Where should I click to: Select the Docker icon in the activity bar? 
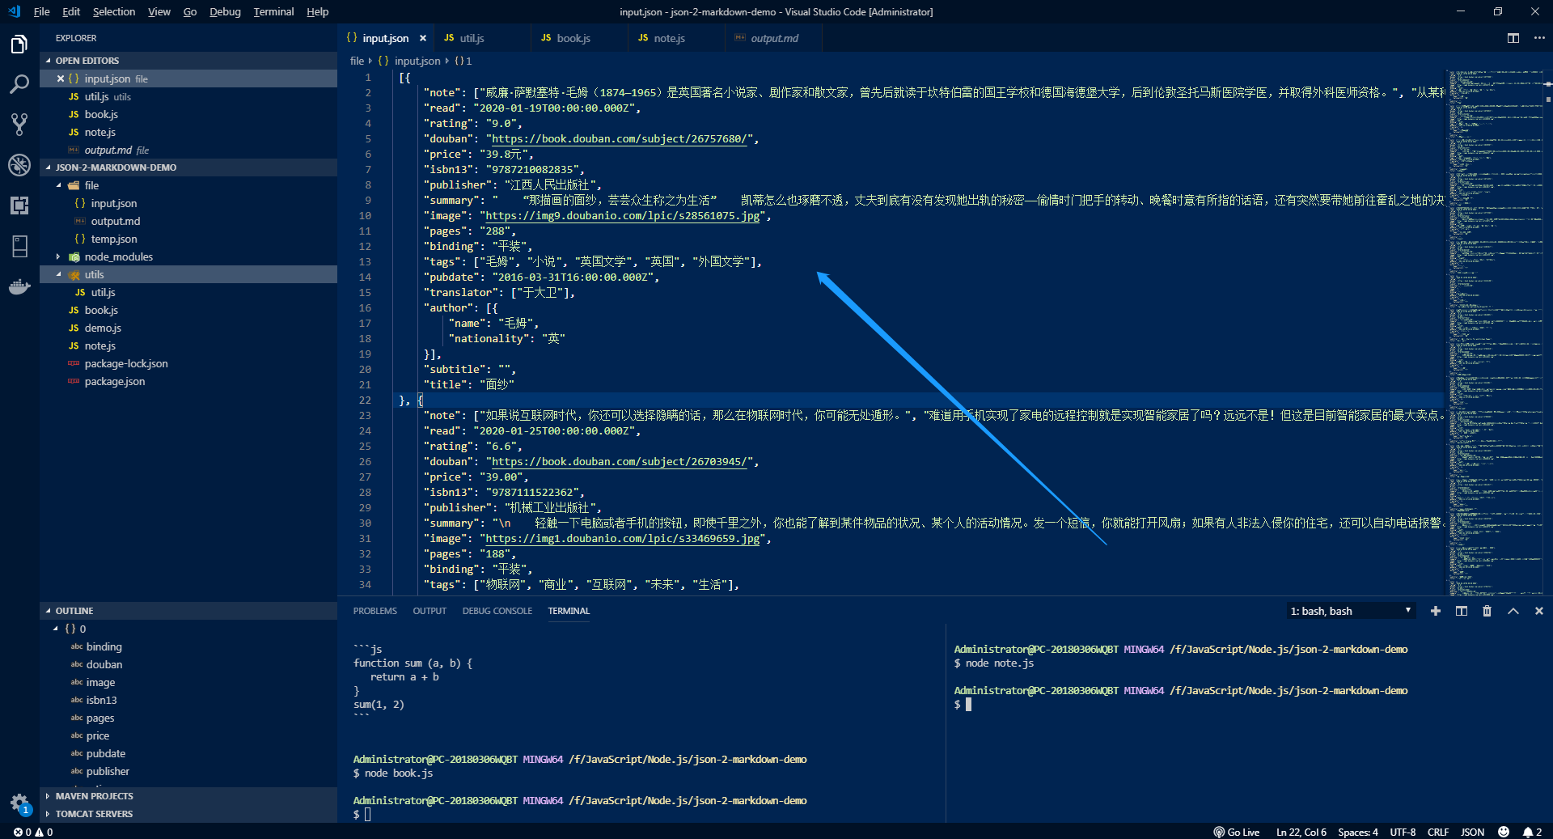click(x=19, y=286)
